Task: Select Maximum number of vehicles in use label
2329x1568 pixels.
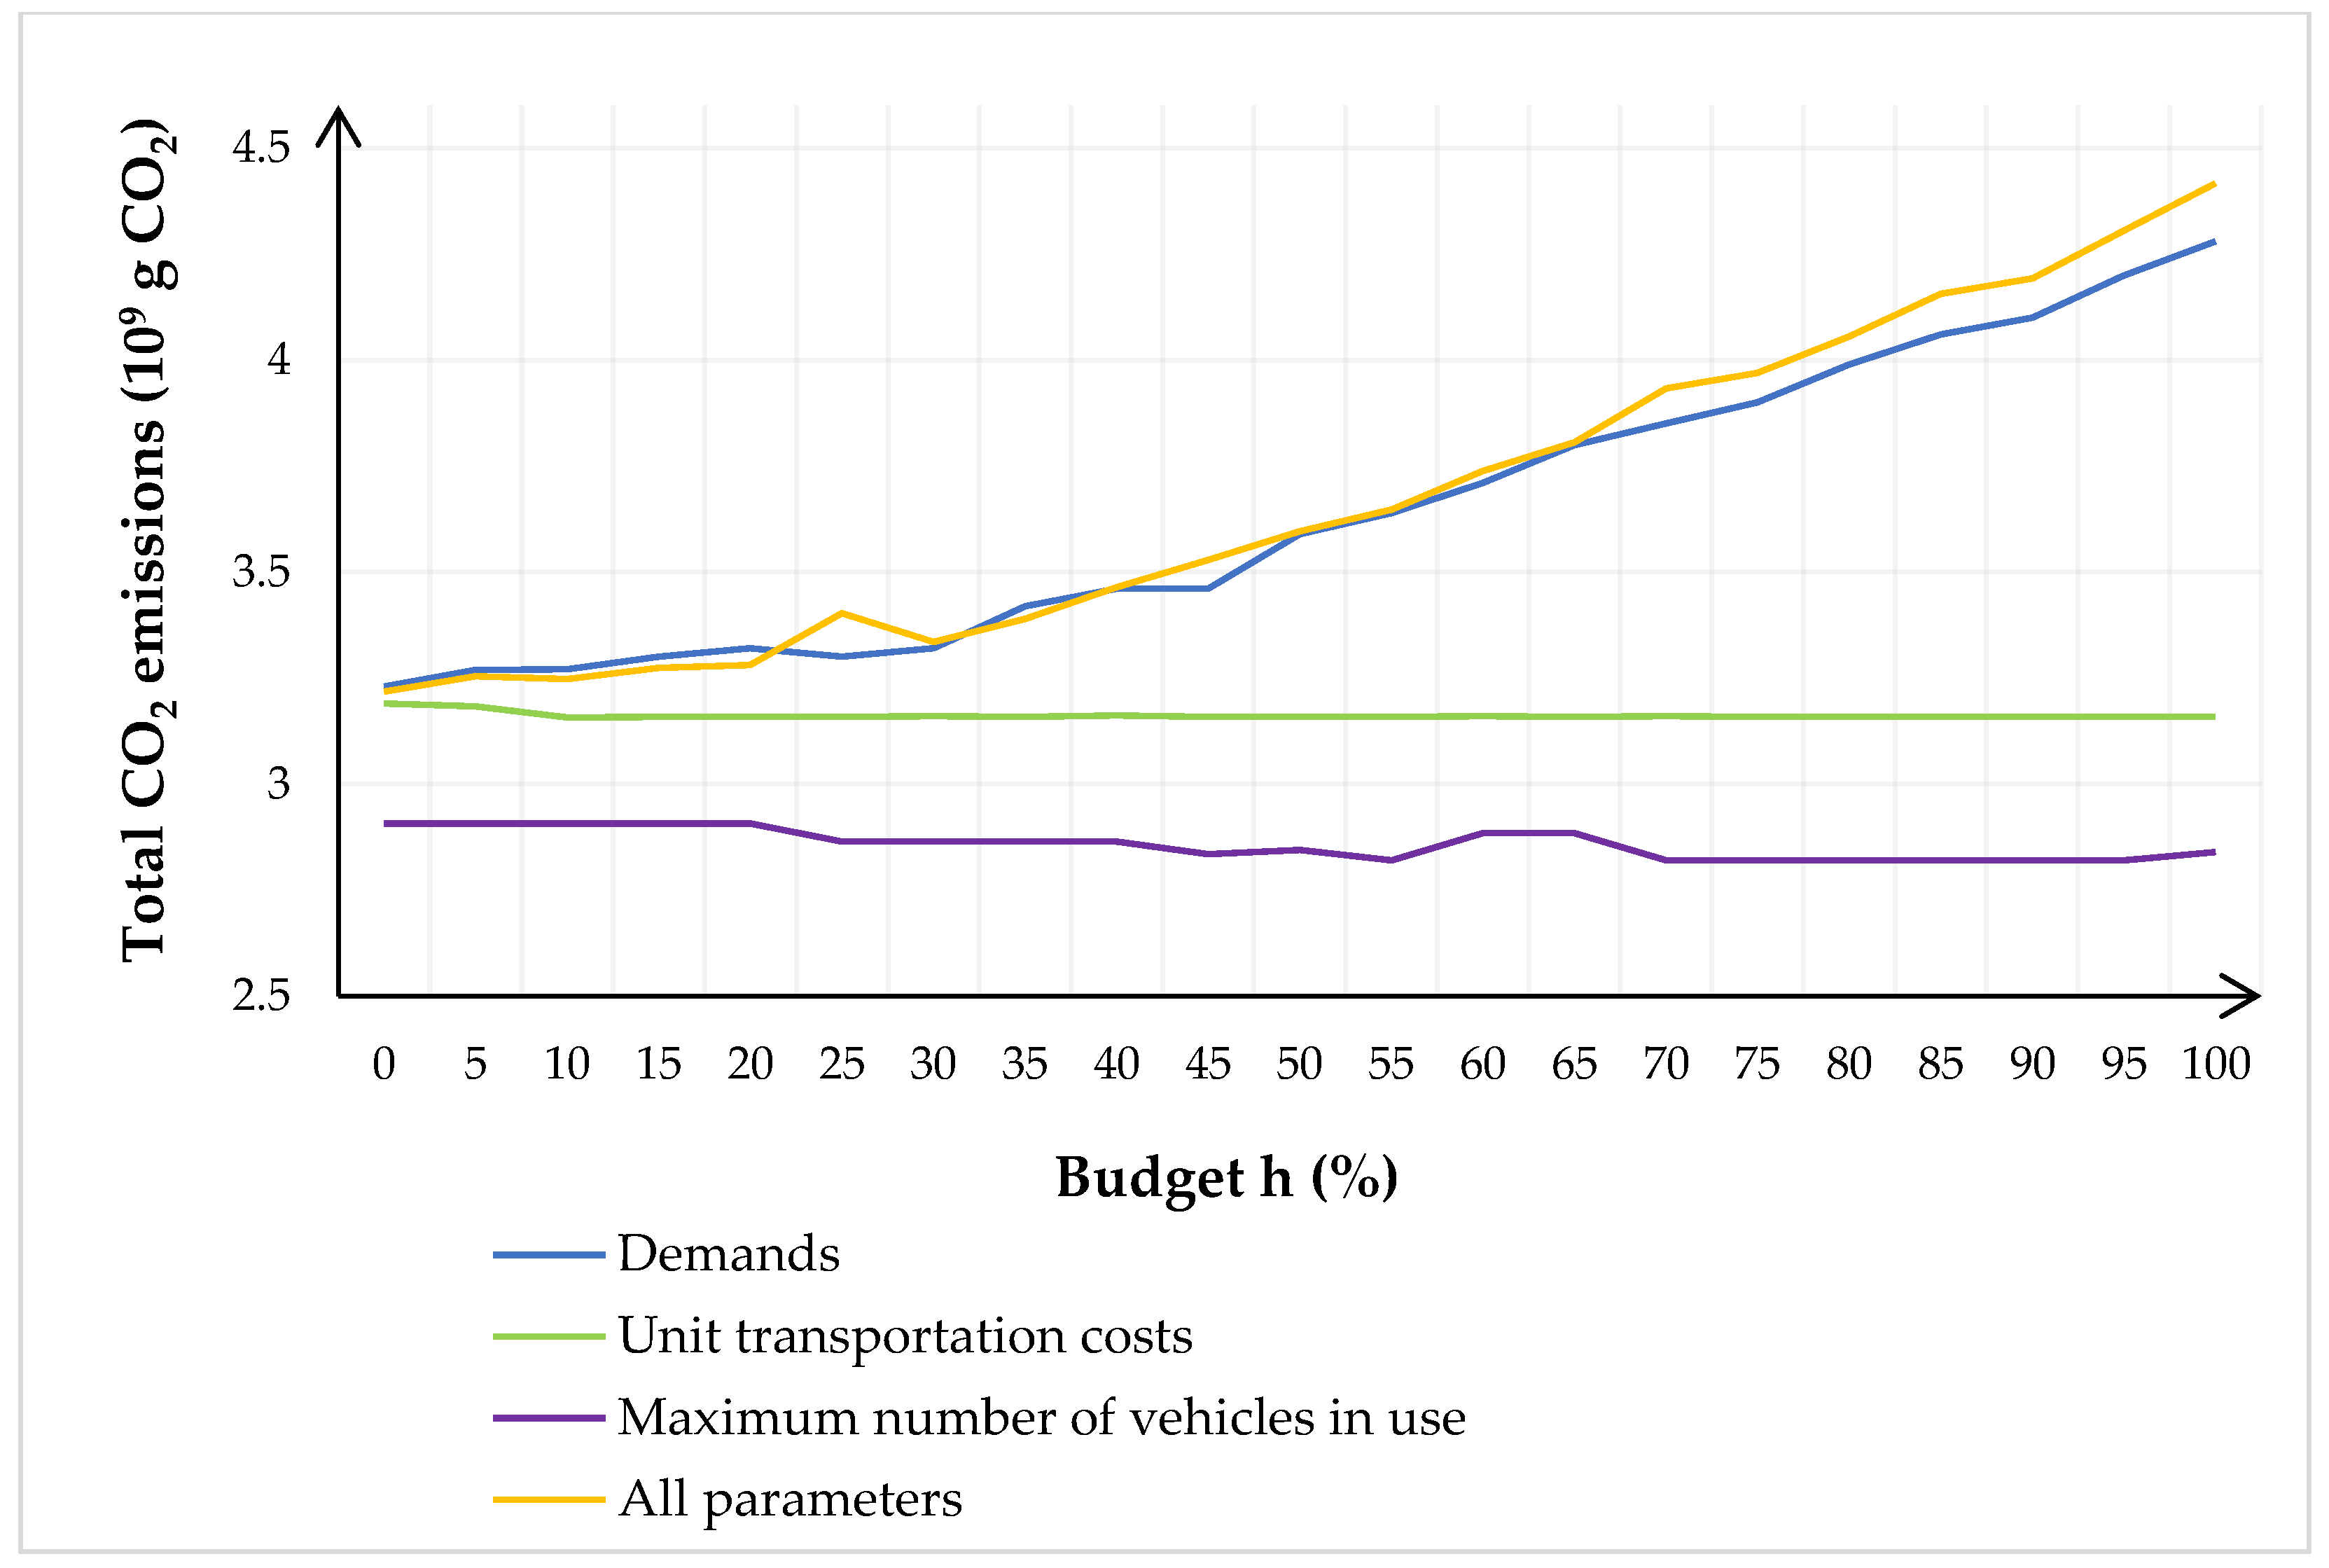Action: click(x=1041, y=1418)
